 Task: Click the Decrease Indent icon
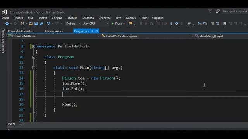tap(212, 24)
